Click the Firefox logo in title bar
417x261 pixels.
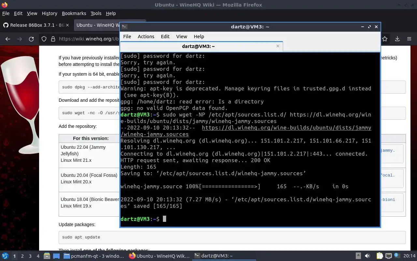click(x=4, y=5)
